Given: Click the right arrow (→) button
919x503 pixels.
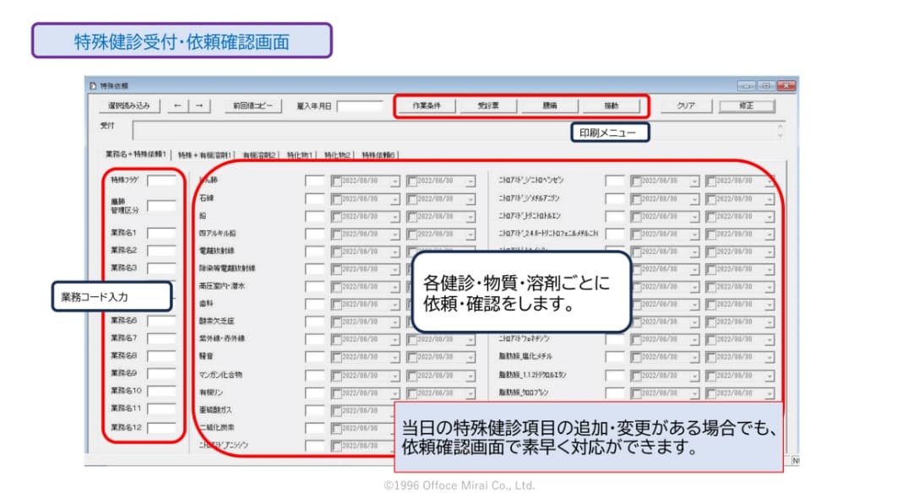Looking at the screenshot, I should click(199, 106).
